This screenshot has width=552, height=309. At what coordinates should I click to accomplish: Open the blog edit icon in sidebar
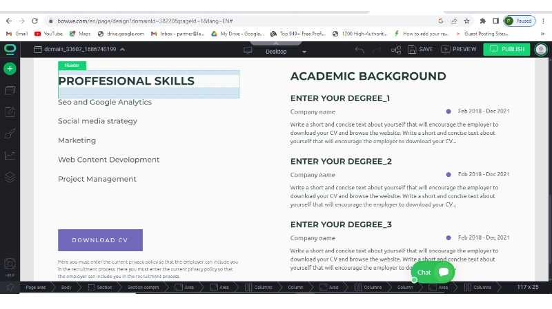point(10,112)
